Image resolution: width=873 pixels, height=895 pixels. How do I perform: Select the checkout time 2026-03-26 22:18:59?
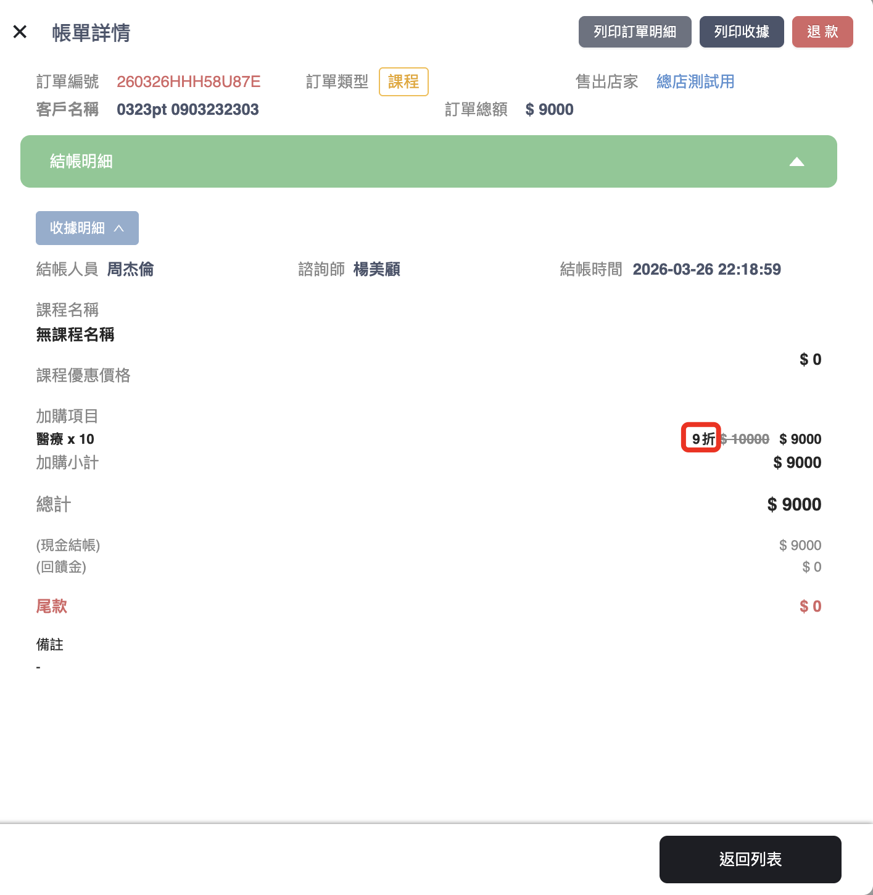[706, 269]
